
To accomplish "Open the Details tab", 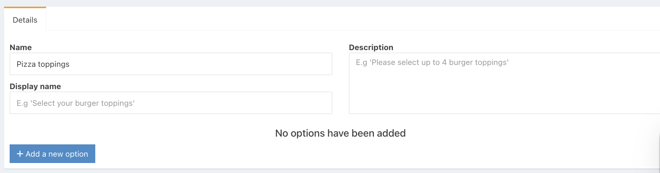I will pos(25,20).
